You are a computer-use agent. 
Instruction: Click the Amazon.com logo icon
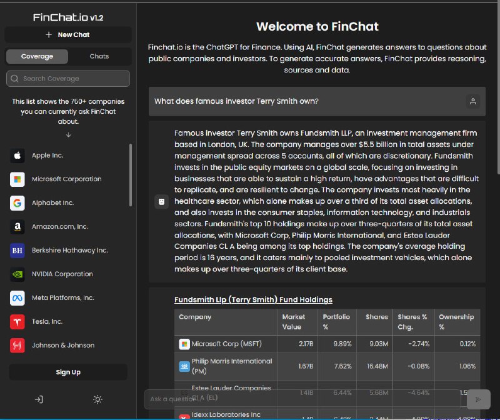(x=17, y=227)
